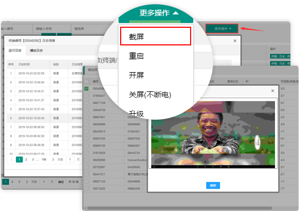Switch to the 运行日志 tab

(x=15, y=51)
